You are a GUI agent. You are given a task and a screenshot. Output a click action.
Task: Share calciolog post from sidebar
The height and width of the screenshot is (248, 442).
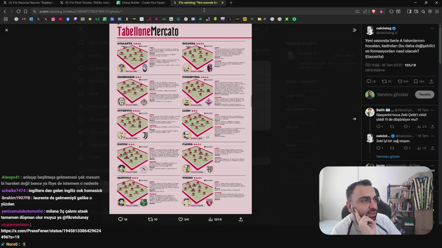coord(431,81)
